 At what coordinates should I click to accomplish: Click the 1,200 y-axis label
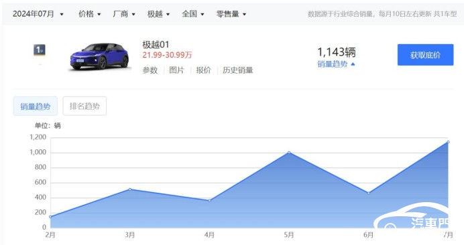point(38,137)
